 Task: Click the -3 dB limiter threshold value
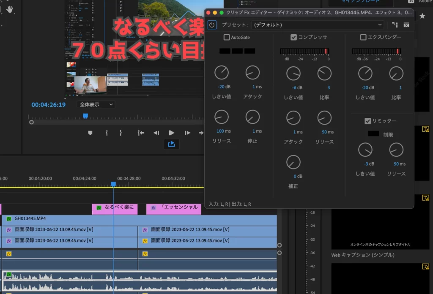(369, 164)
